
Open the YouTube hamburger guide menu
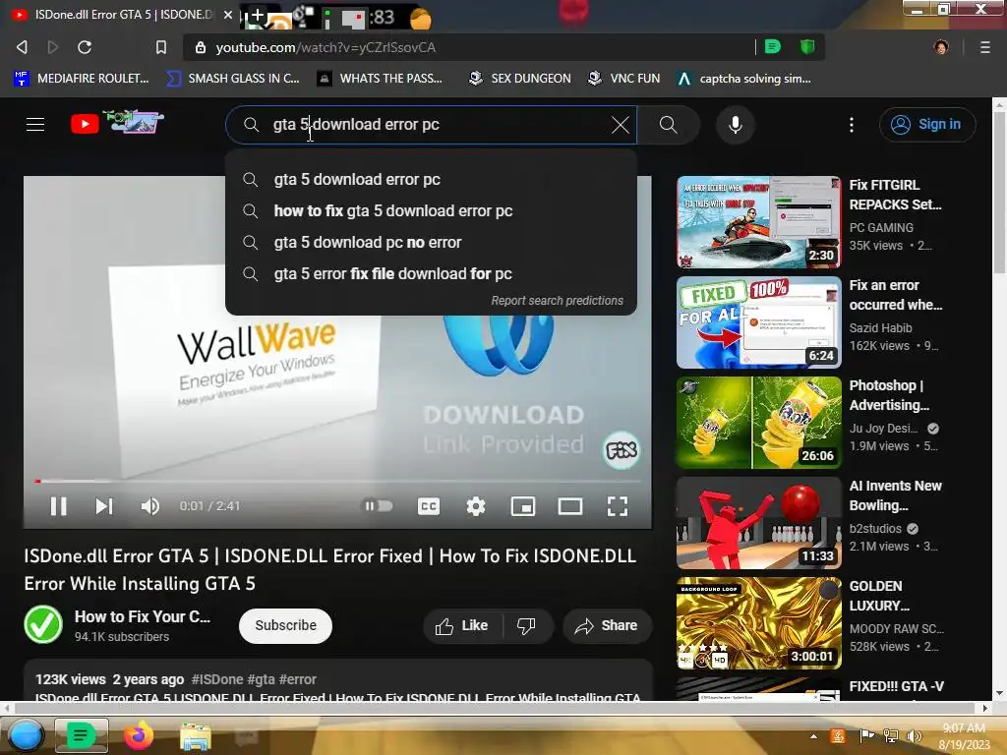(35, 124)
